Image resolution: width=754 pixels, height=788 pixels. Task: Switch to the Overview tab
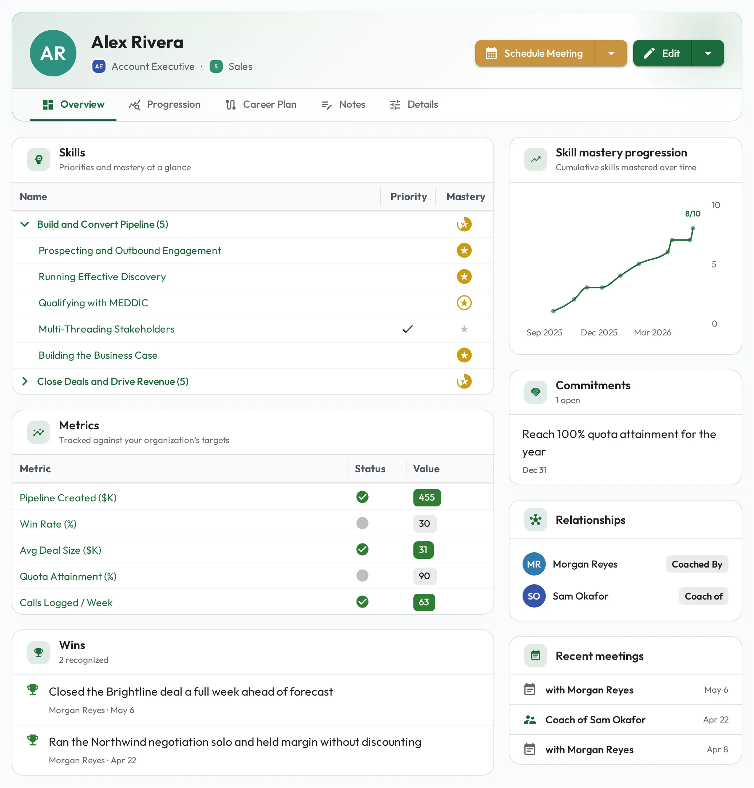73,104
